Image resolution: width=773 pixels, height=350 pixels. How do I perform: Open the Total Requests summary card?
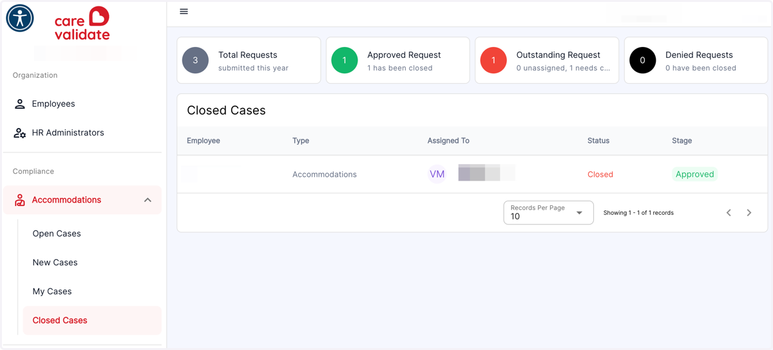coord(249,60)
